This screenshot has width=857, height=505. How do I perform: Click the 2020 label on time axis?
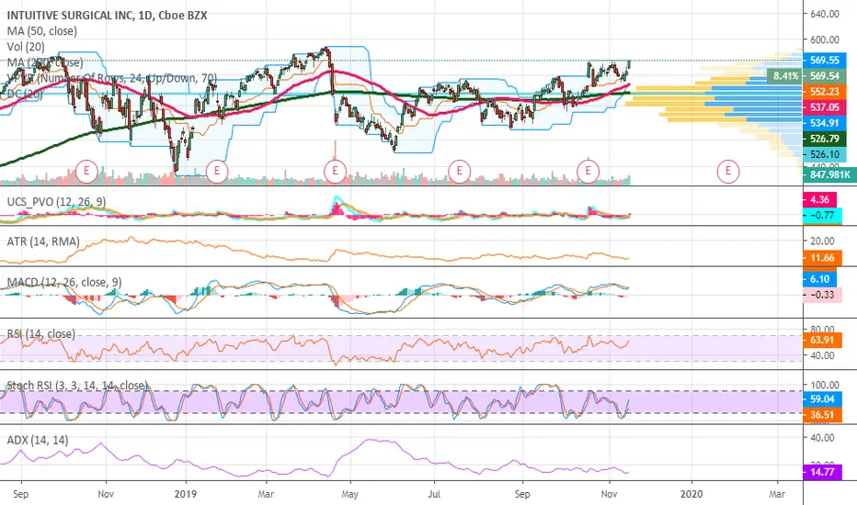[691, 494]
